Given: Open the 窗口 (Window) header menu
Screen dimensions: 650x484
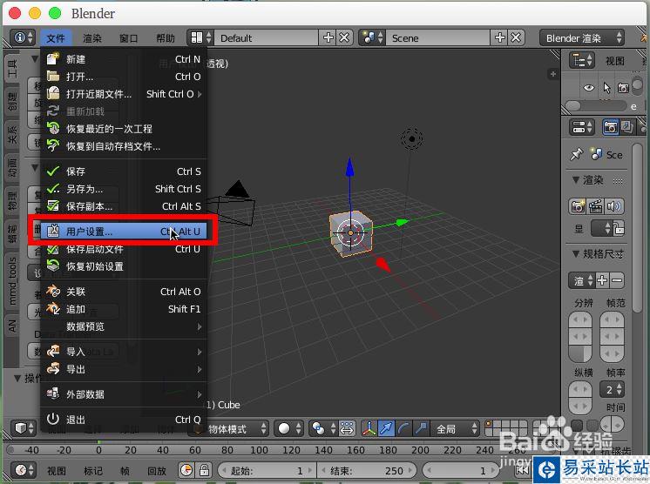Looking at the screenshot, I should pos(128,38).
